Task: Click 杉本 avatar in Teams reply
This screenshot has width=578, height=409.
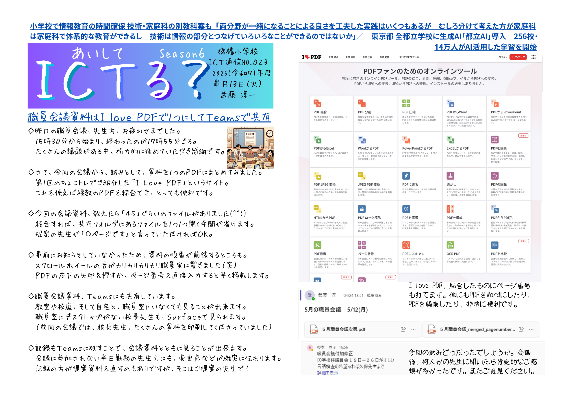Action: coord(310,347)
